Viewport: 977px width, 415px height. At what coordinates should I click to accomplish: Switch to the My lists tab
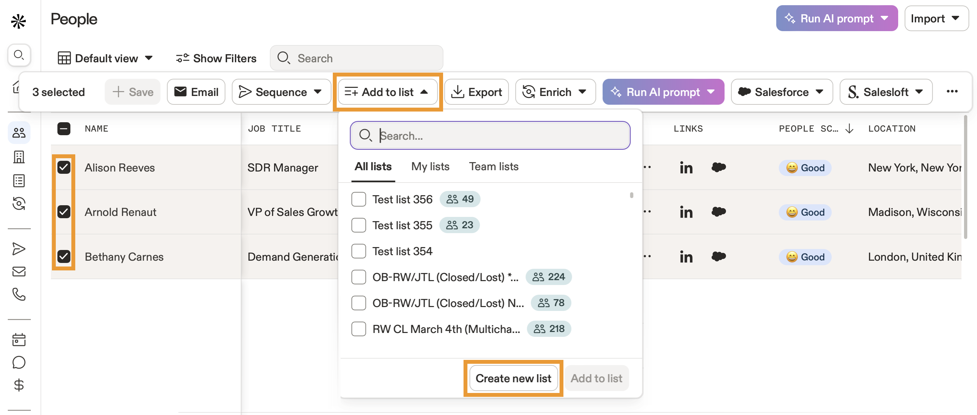click(x=430, y=167)
